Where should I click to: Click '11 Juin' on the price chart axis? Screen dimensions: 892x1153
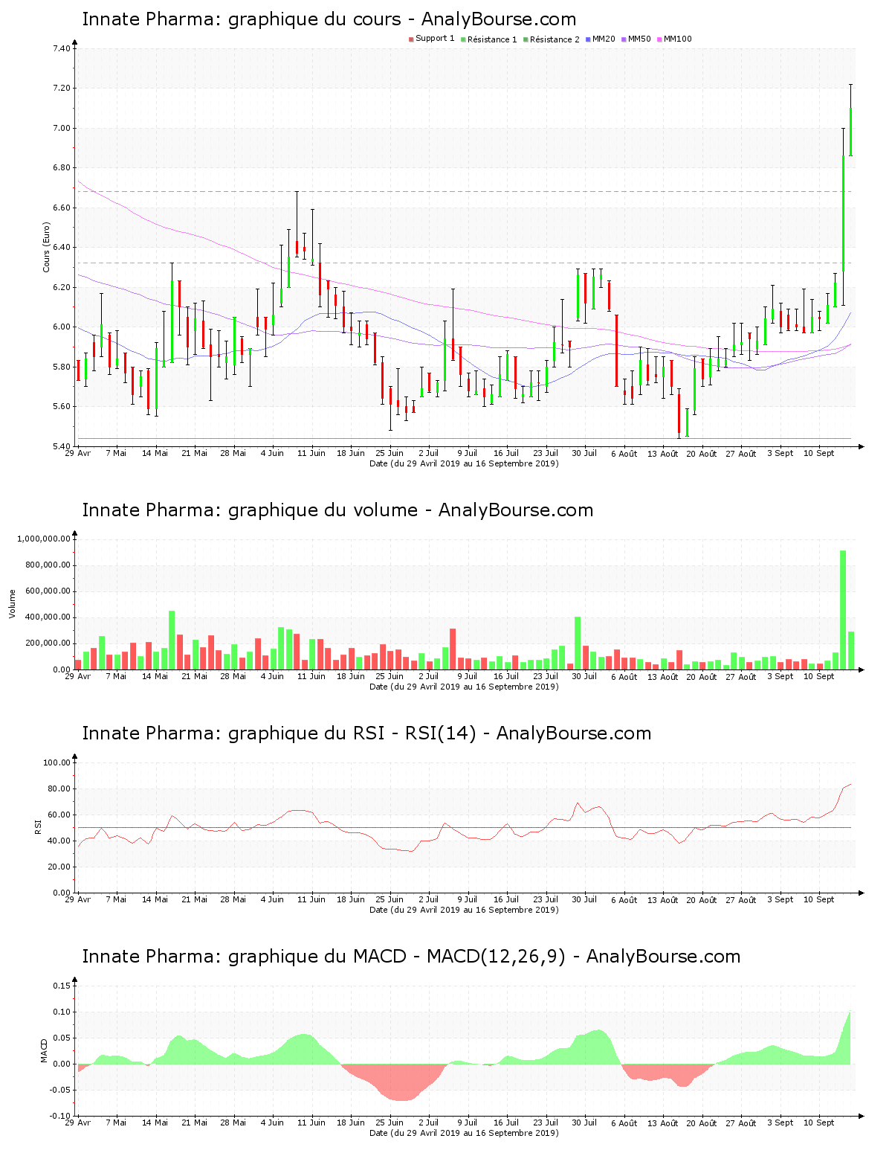pos(311,453)
